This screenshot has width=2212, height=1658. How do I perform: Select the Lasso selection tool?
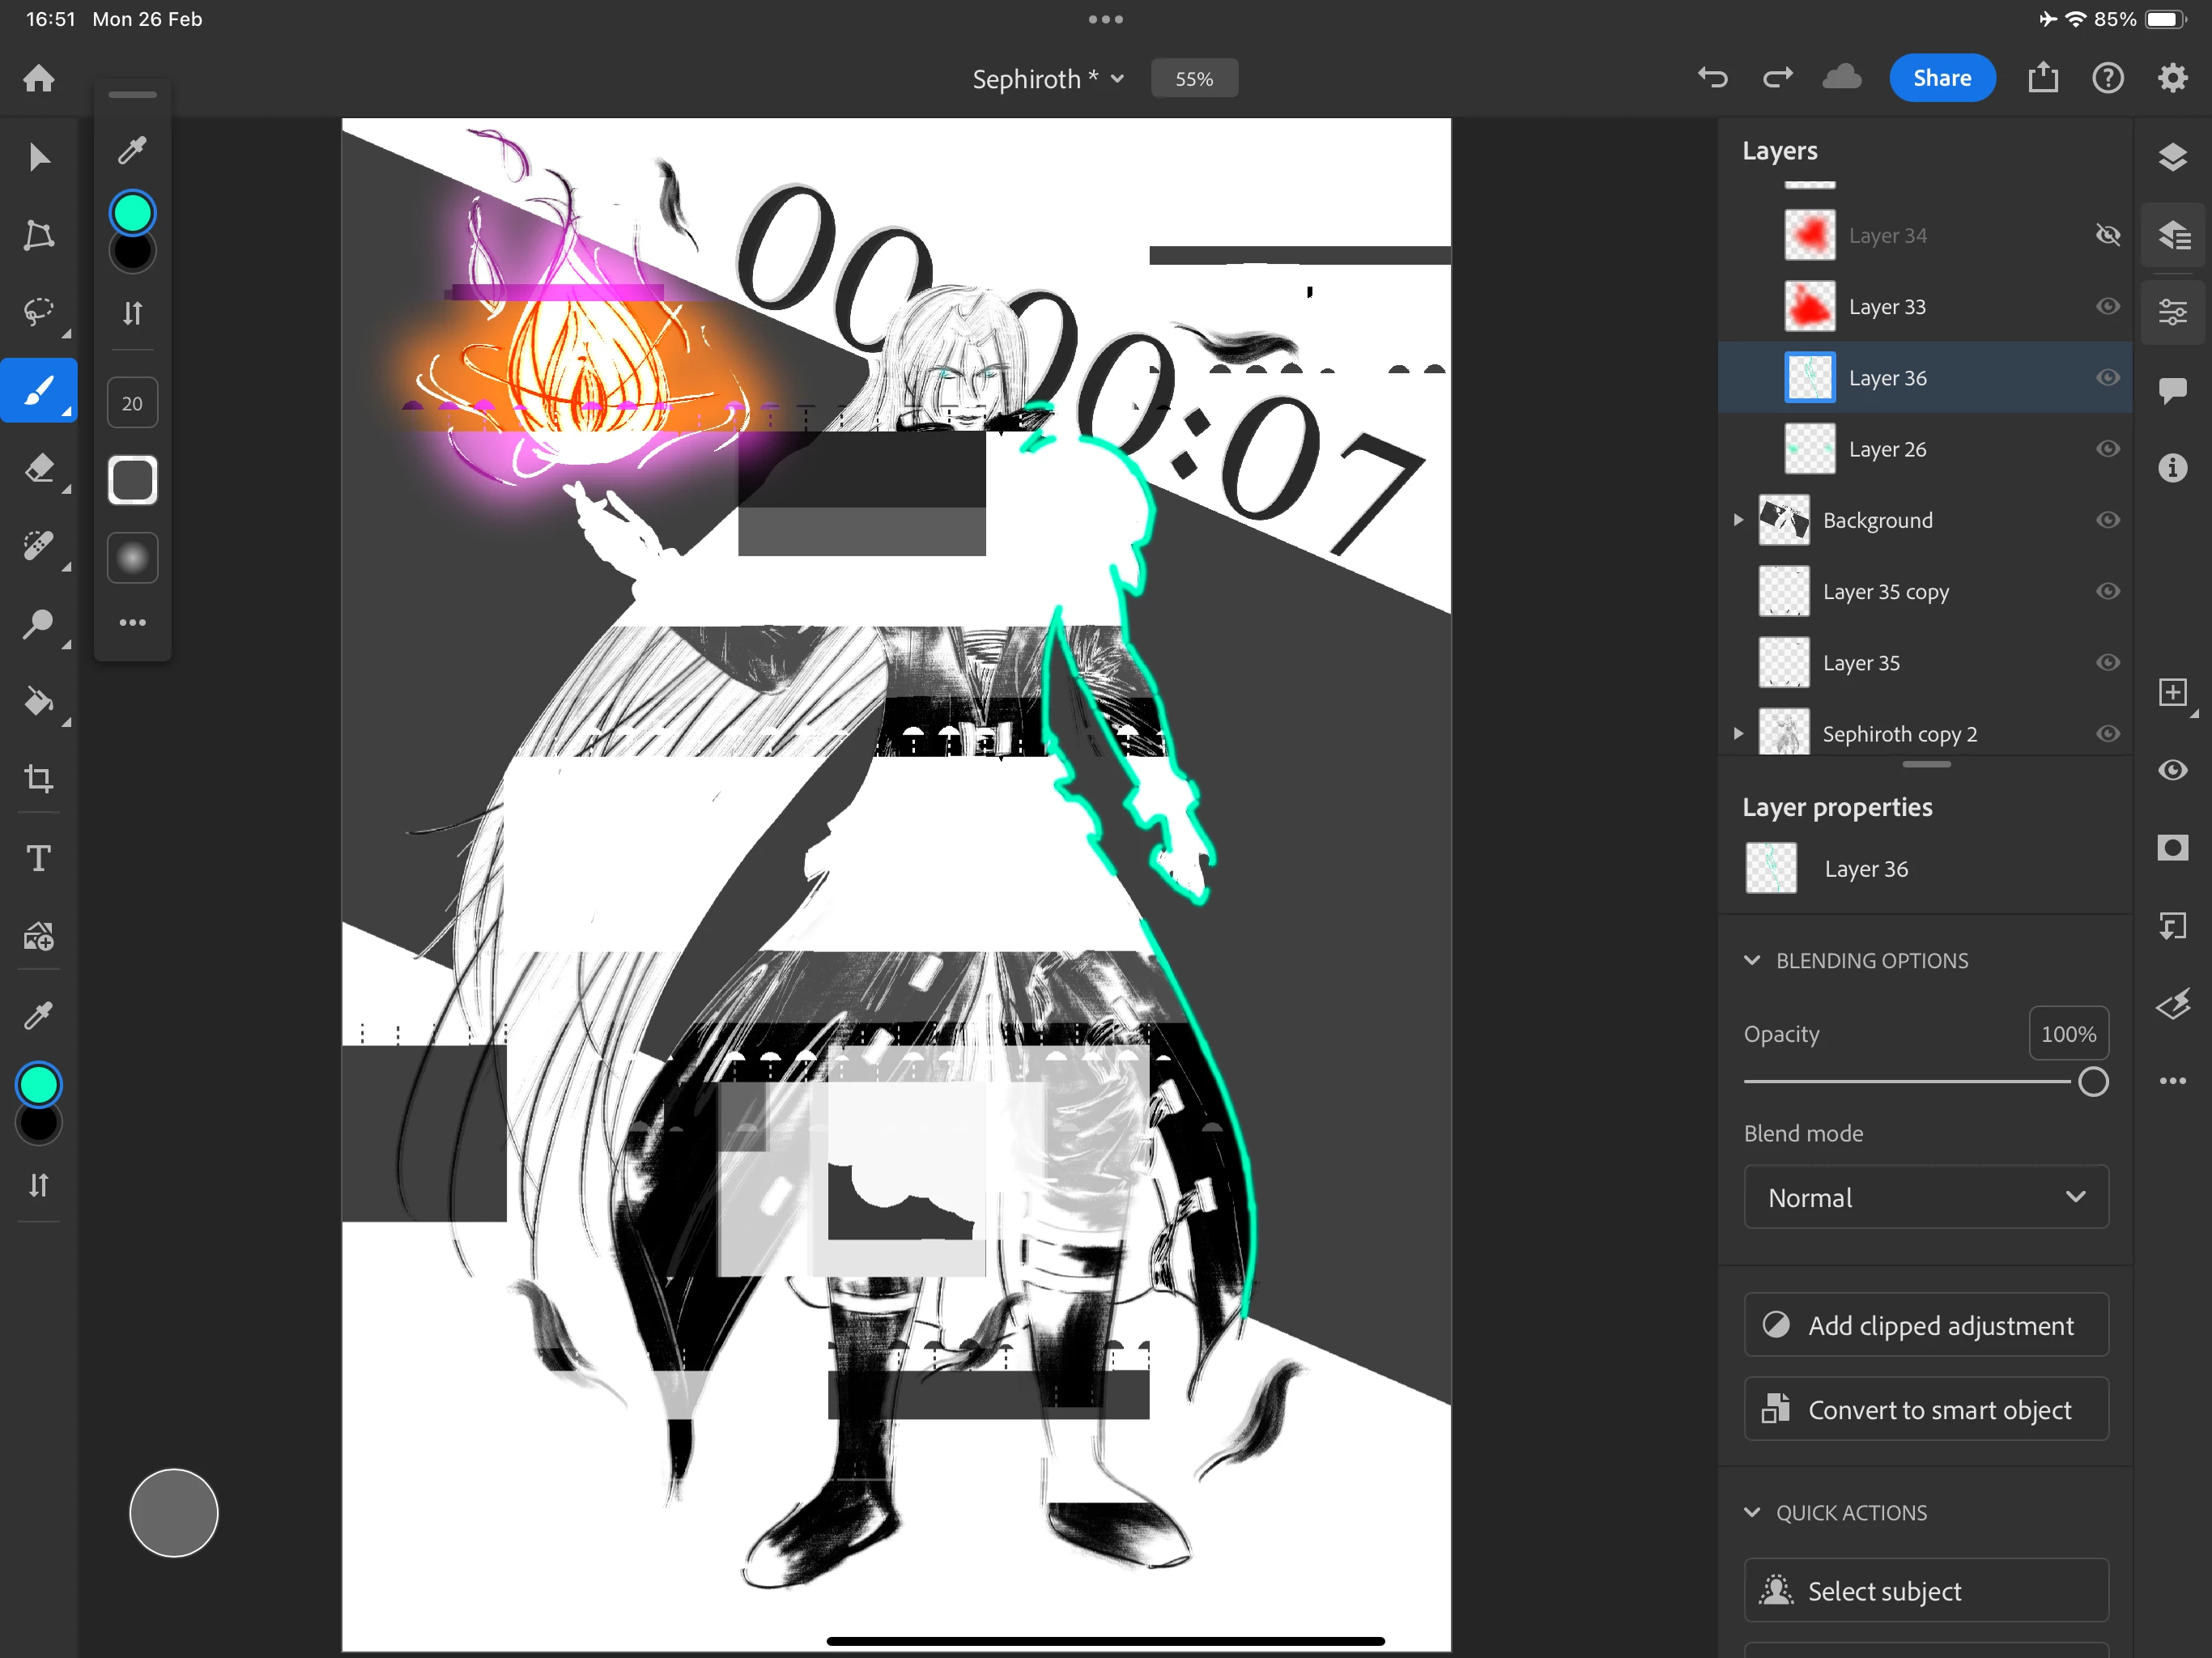(x=38, y=312)
